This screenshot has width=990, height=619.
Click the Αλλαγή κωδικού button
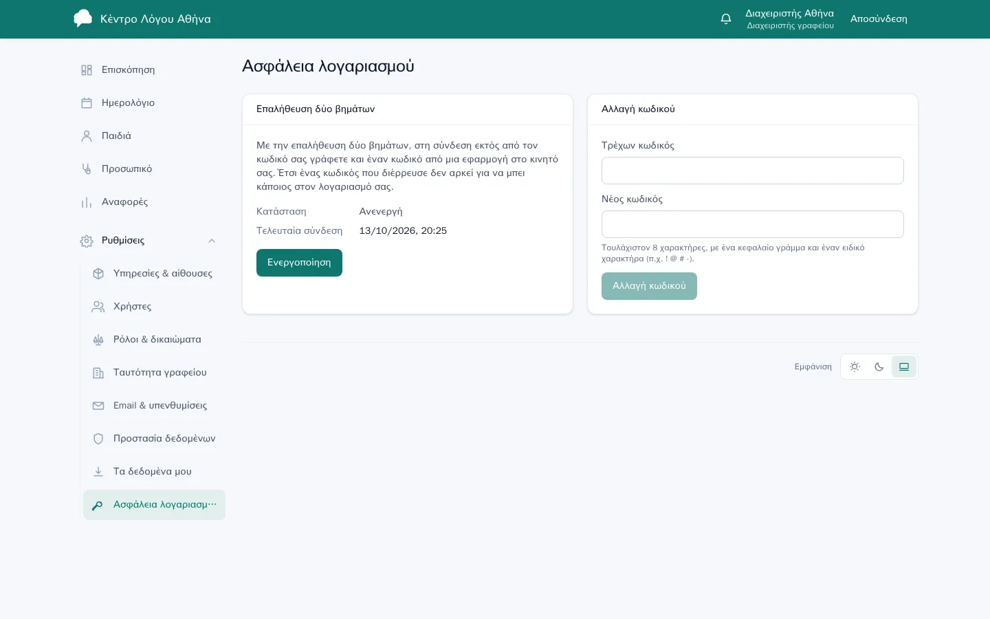649,286
